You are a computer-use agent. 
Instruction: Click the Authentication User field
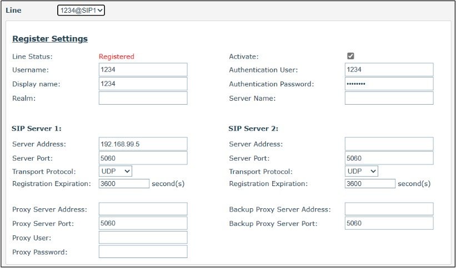[x=389, y=70]
